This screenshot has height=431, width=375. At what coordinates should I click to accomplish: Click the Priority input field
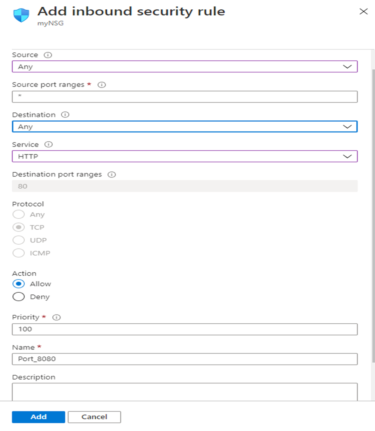click(184, 329)
